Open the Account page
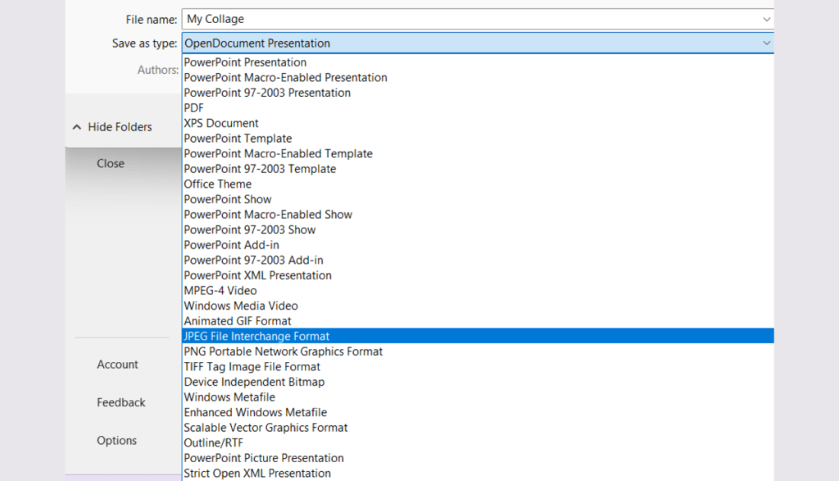Screen dimensions: 839x481 tap(117, 365)
